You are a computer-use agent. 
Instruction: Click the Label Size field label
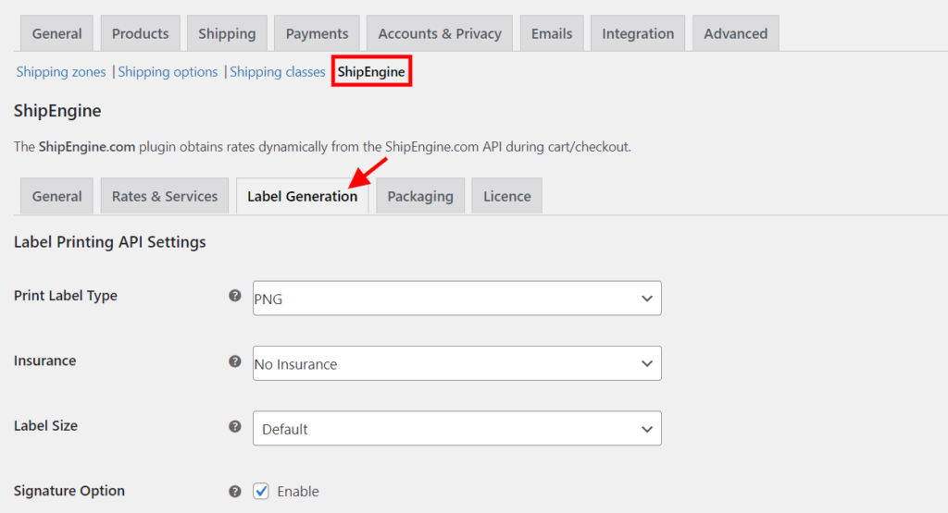coord(46,426)
